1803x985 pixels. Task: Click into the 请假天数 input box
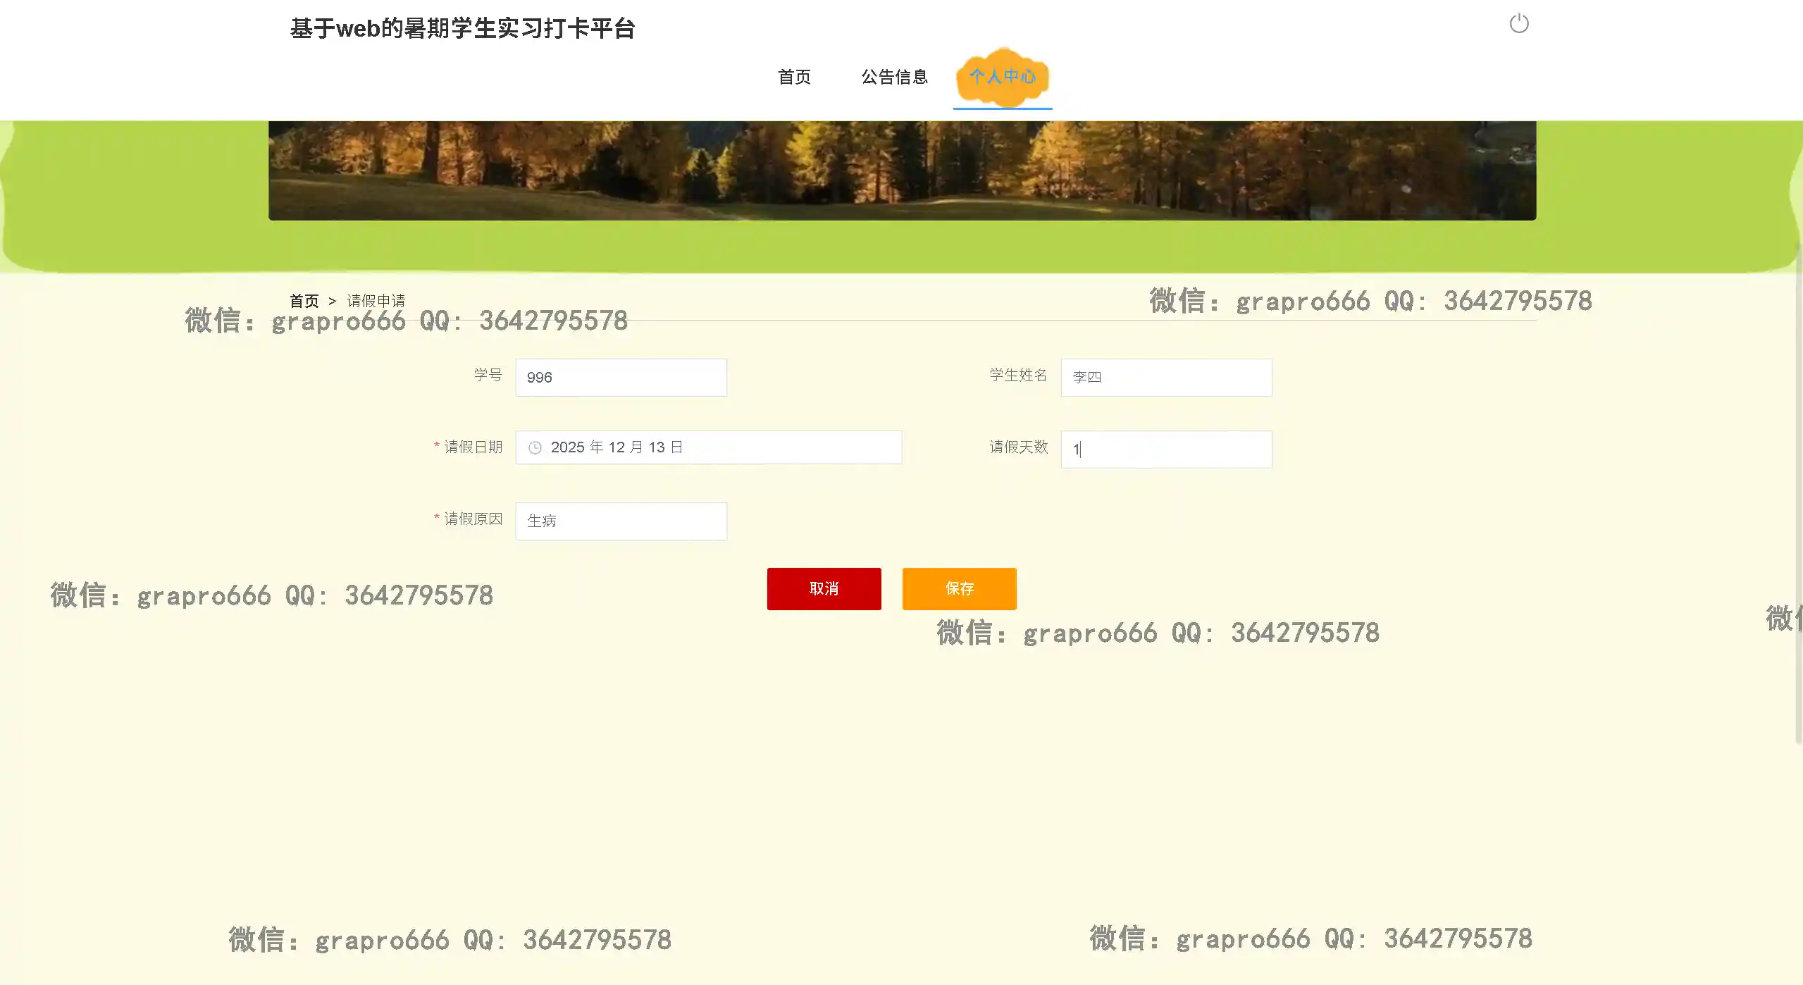point(1166,450)
